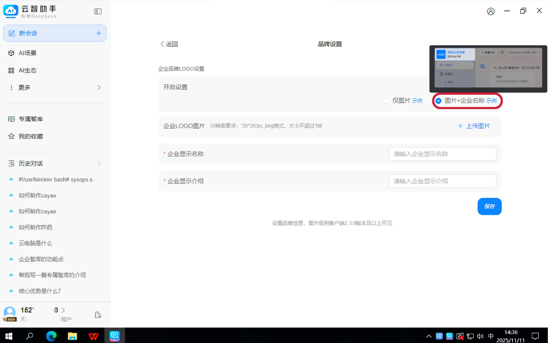This screenshot has height=343, width=548.
Task: Select 图片+企业名称 radio option
Action: coord(438,101)
